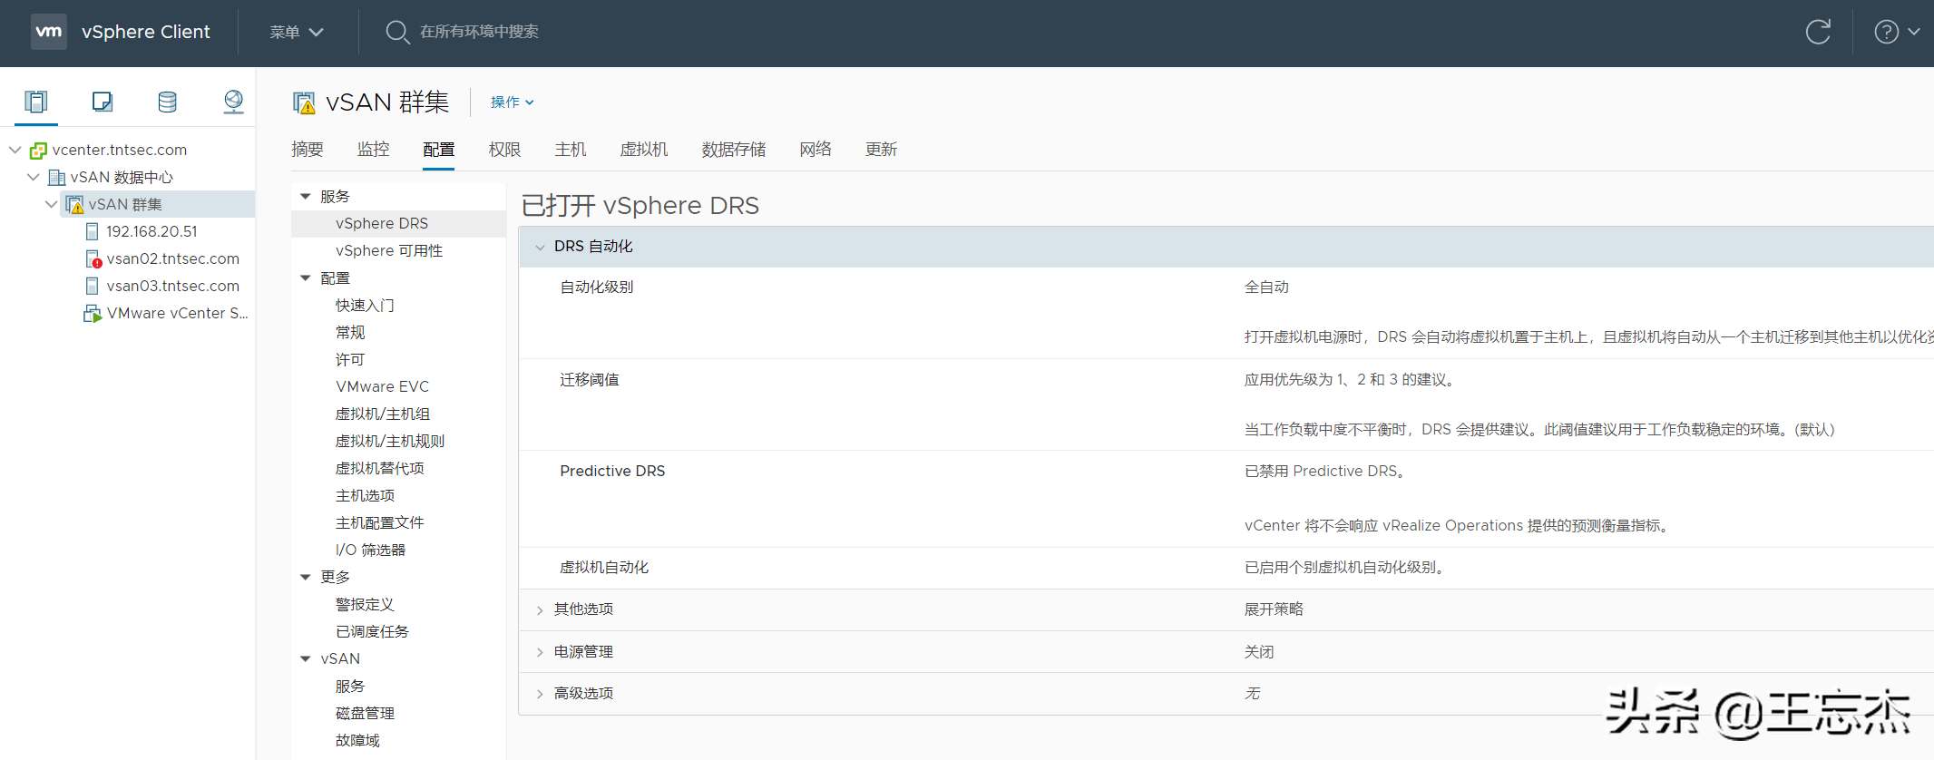Open the help menu question-mark icon

(1886, 32)
